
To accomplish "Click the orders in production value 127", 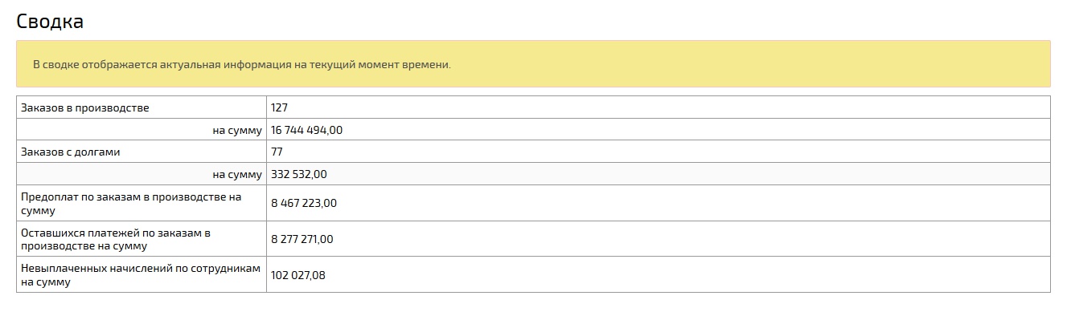I will point(280,107).
